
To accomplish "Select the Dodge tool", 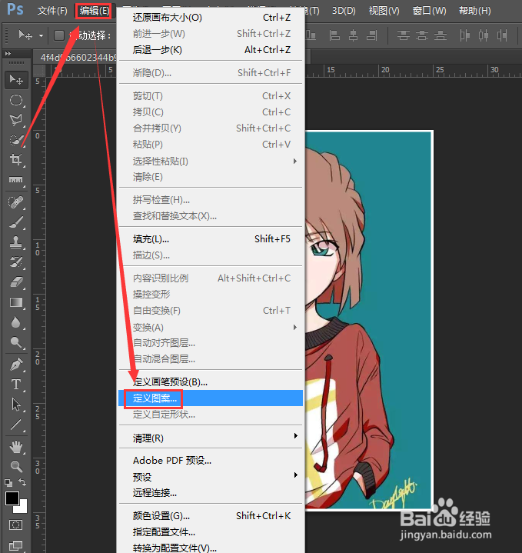I will [x=16, y=342].
